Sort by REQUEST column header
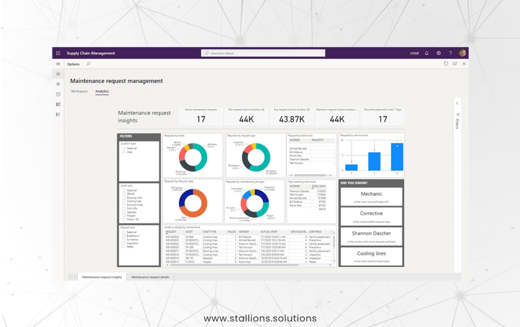 [171, 232]
